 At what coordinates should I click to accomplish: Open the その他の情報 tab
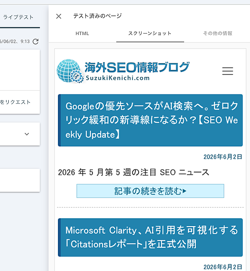[217, 33]
